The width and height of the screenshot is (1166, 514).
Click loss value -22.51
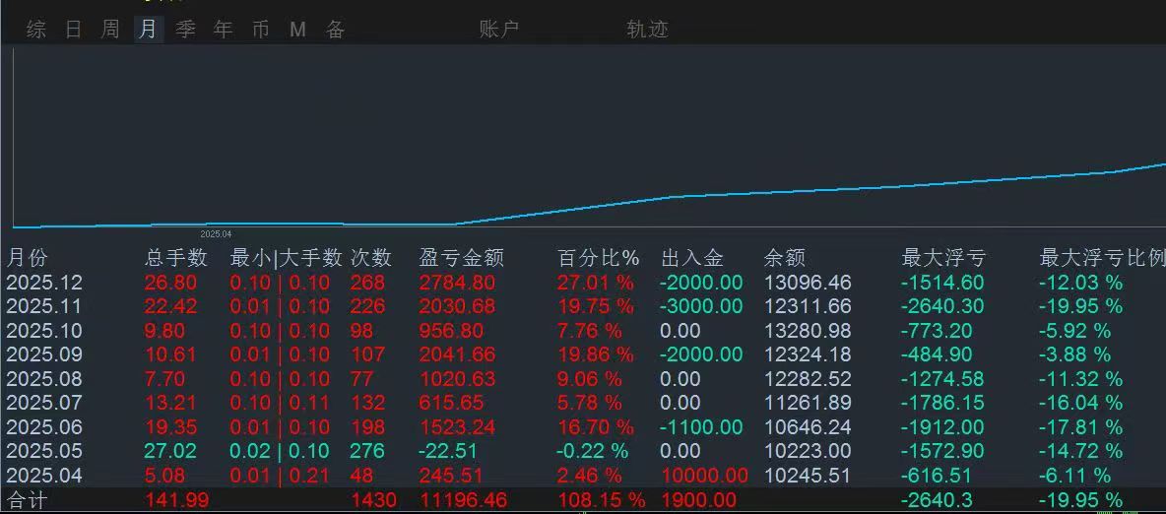[x=448, y=451]
